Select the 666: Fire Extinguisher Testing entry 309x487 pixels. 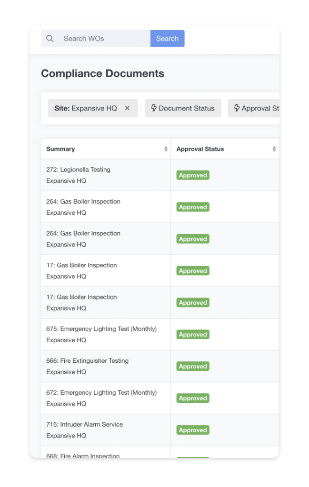pyautogui.click(x=87, y=360)
